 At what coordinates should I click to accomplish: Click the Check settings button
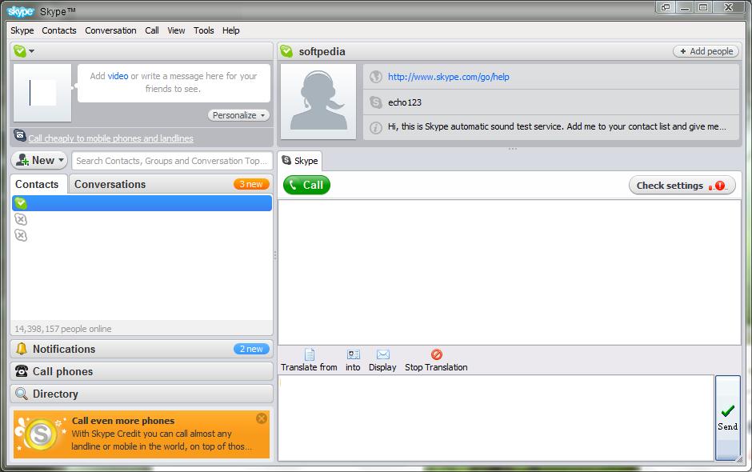click(x=682, y=186)
